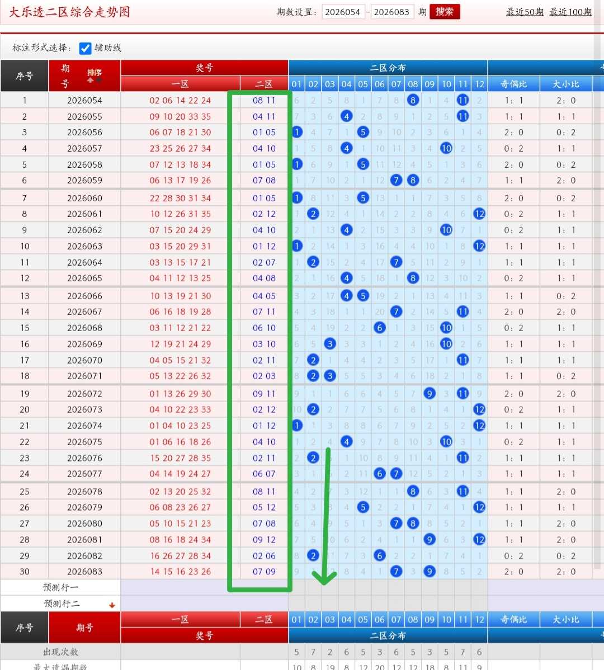Viewport: 604px width, 670px height.
Task: Click blue ball 03 in row 2026069
Action: (x=329, y=343)
